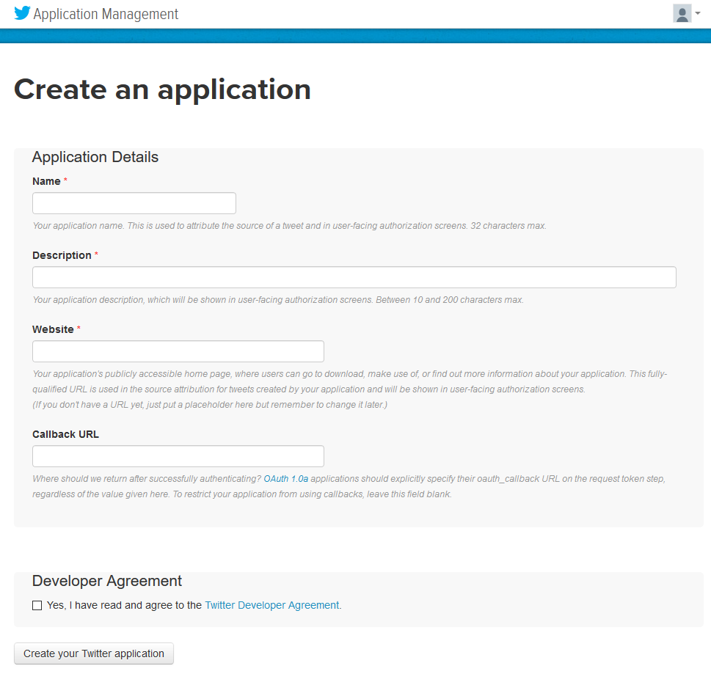Viewport: 711px width, 674px height.
Task: Click the Callback URL label
Action: coord(65,434)
